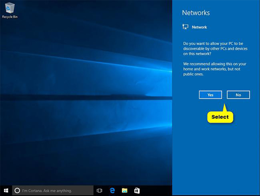The height and width of the screenshot is (196, 260).
Task: Click the home and work recommendation text
Action: click(215, 69)
